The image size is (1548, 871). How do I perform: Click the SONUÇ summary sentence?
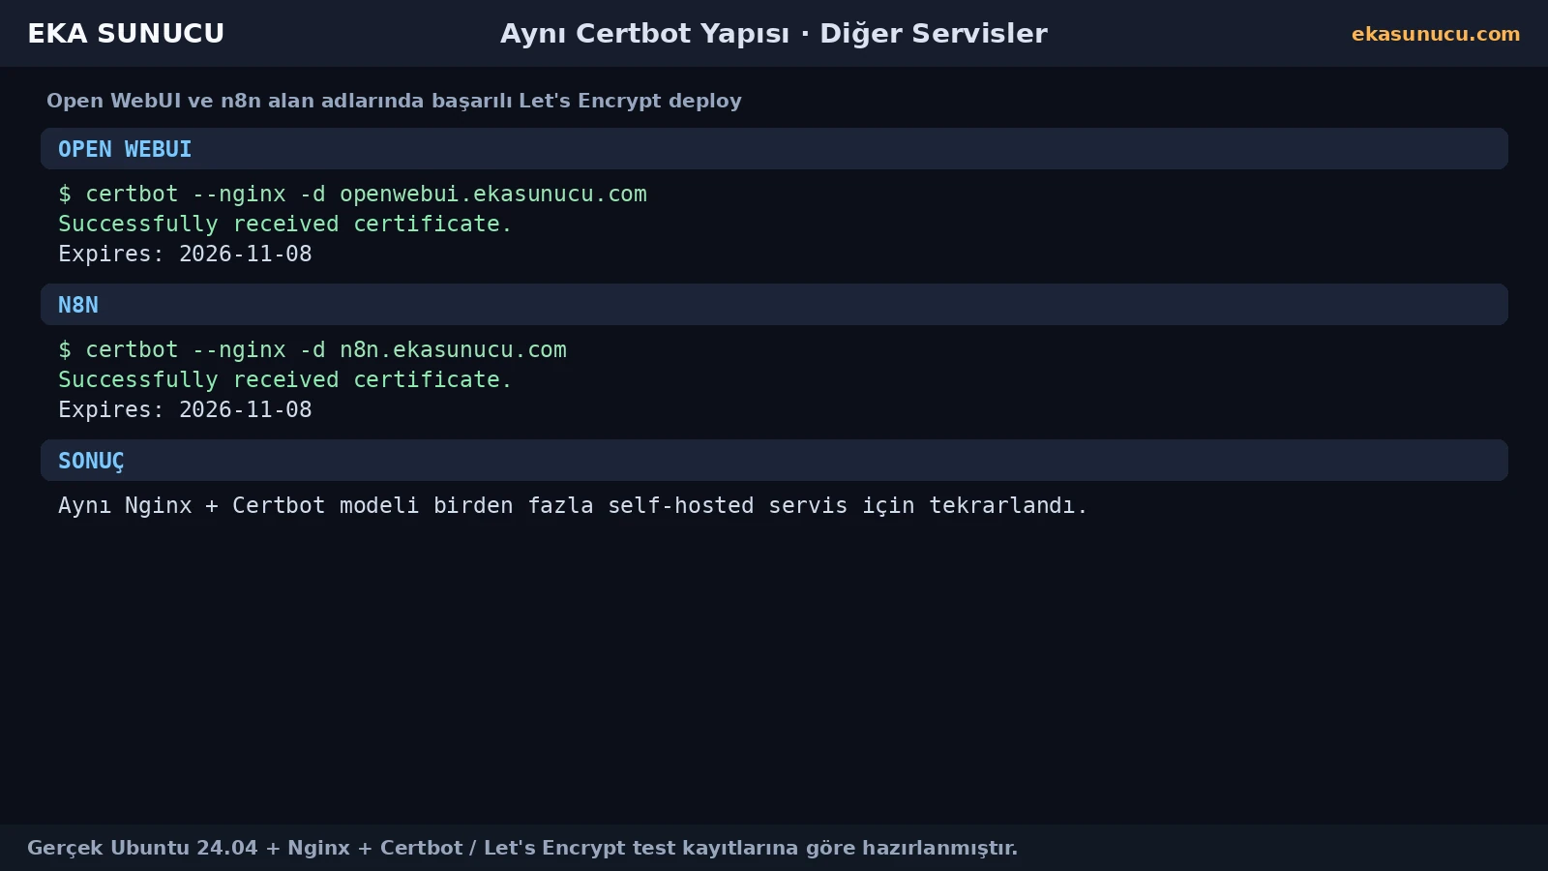[x=573, y=506]
